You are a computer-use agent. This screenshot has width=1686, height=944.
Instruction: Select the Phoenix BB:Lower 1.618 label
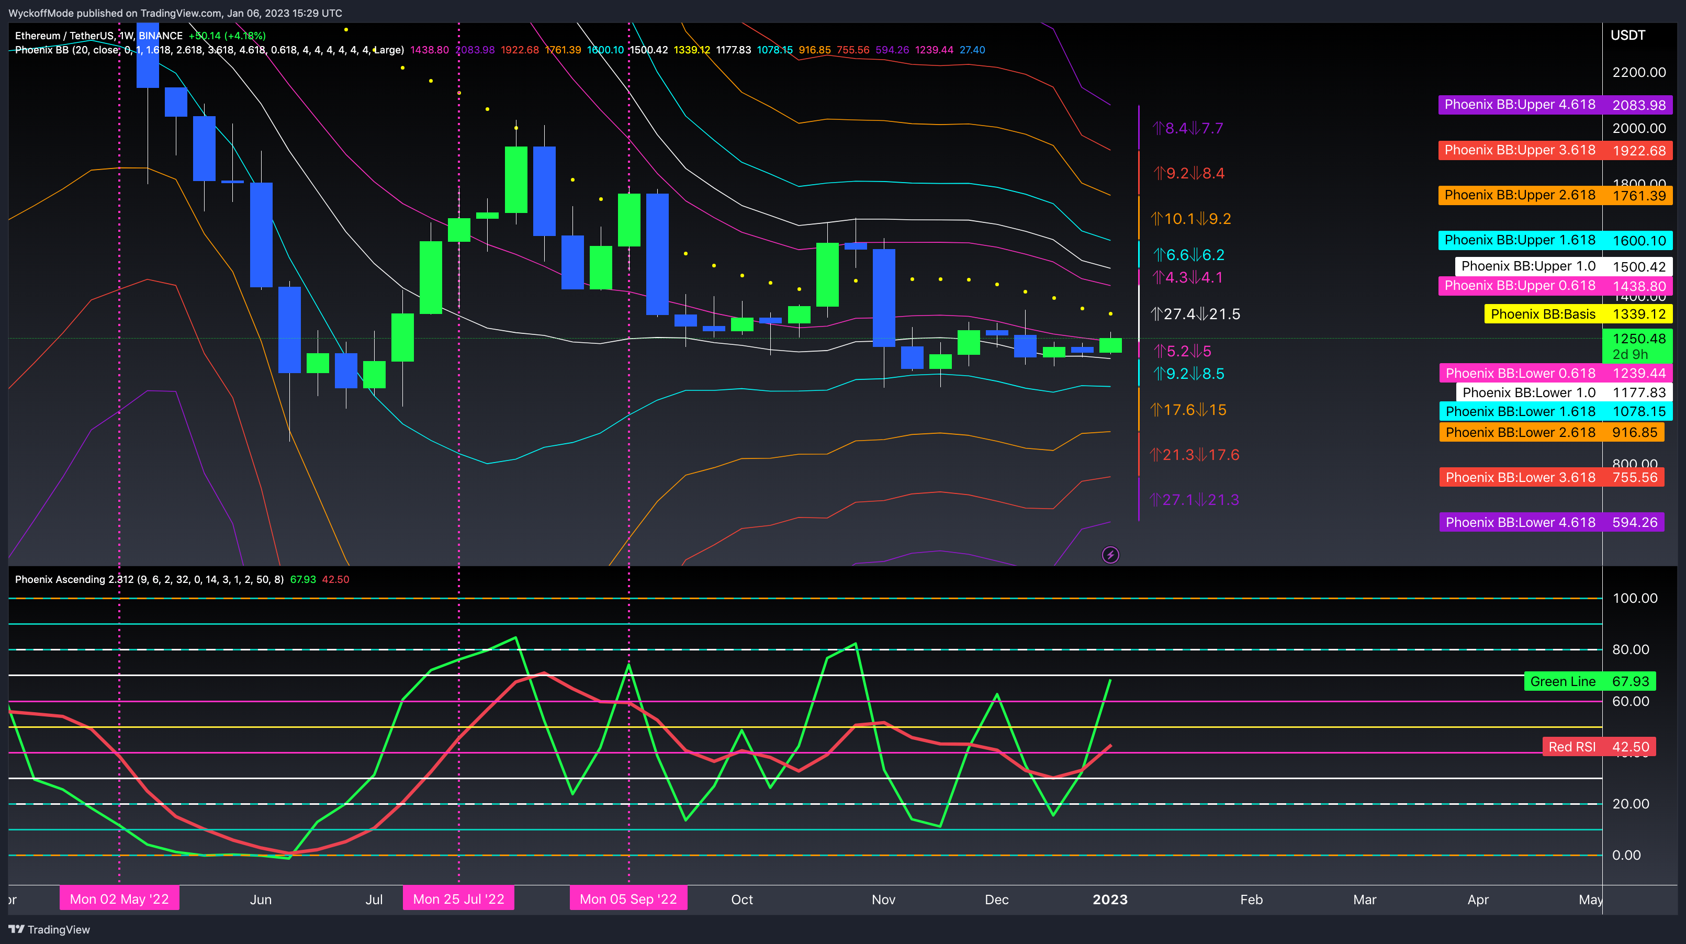point(1555,412)
